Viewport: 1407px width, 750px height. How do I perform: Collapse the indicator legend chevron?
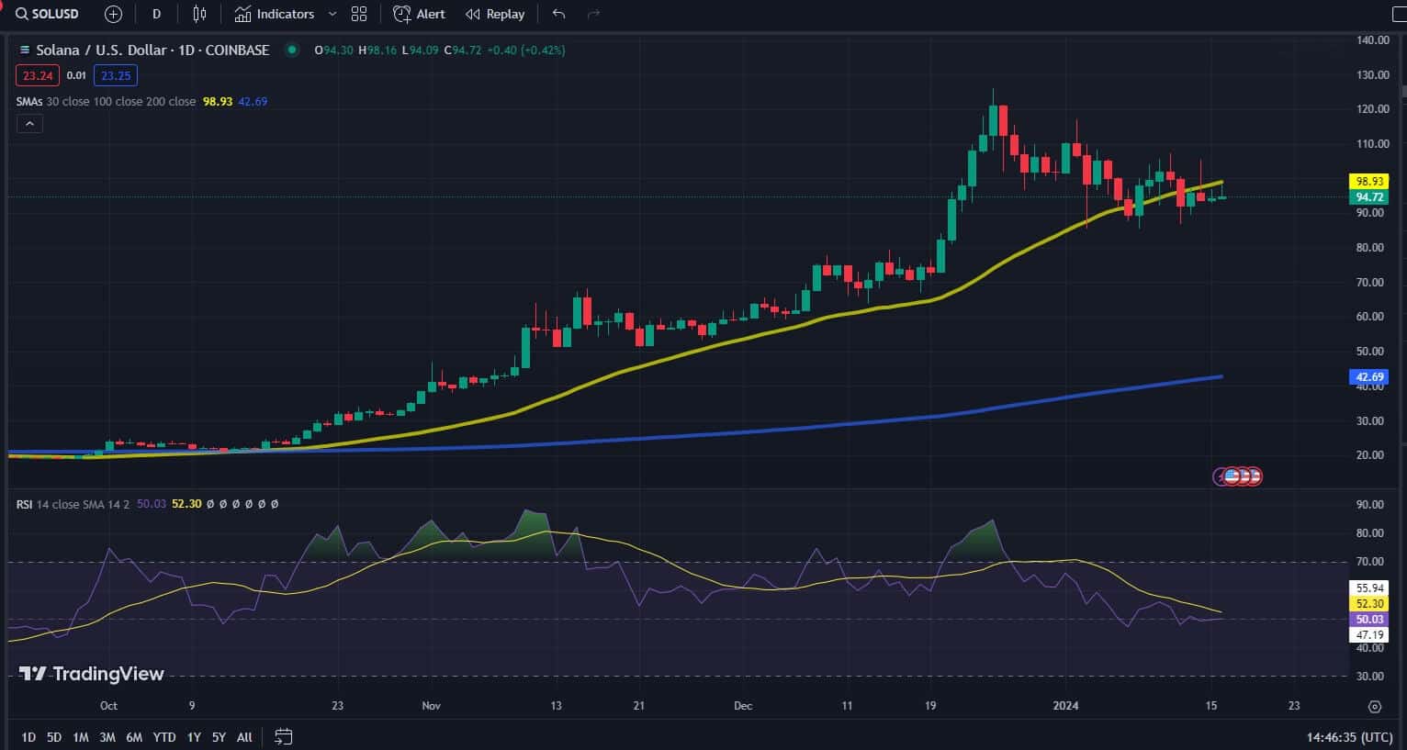pyautogui.click(x=29, y=124)
